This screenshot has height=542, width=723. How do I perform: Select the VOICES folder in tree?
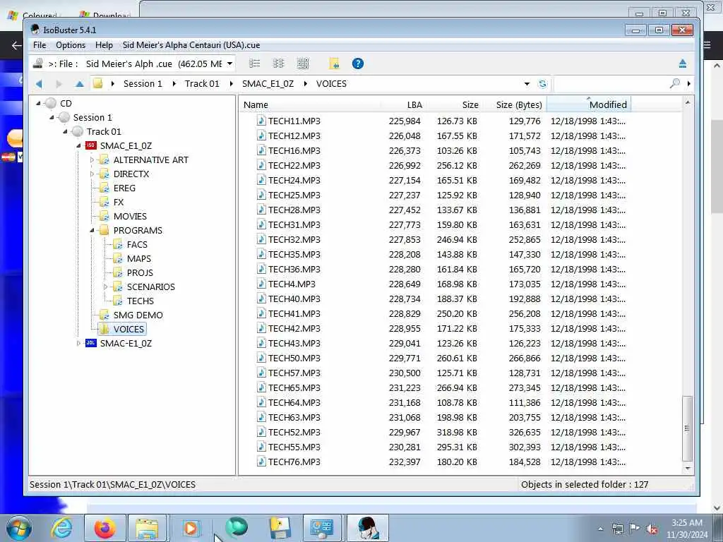[129, 329]
